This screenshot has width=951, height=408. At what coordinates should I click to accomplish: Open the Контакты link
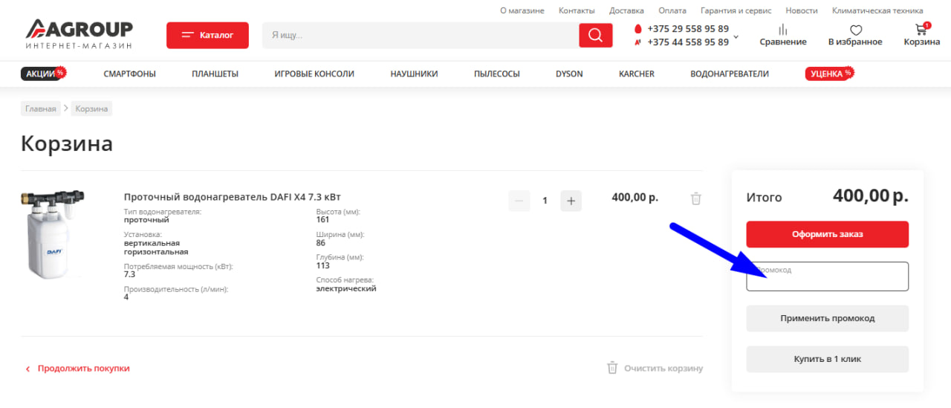577,10
